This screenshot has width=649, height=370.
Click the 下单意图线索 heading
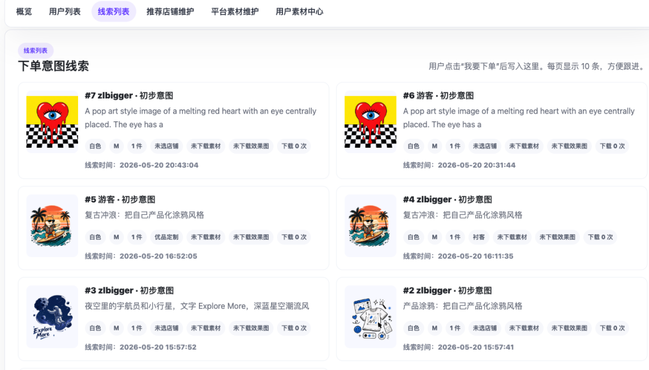pos(53,66)
